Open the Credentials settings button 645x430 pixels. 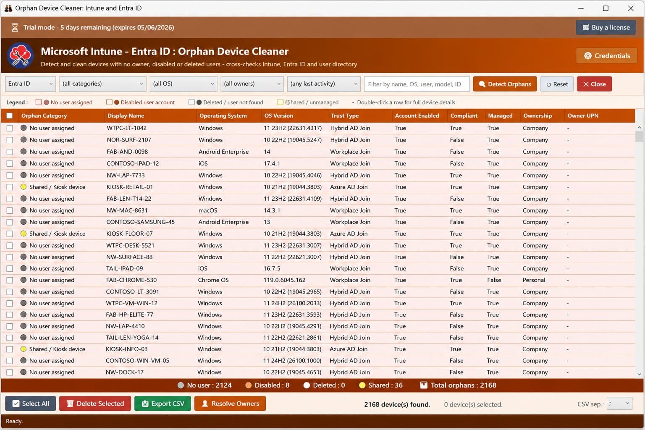607,55
